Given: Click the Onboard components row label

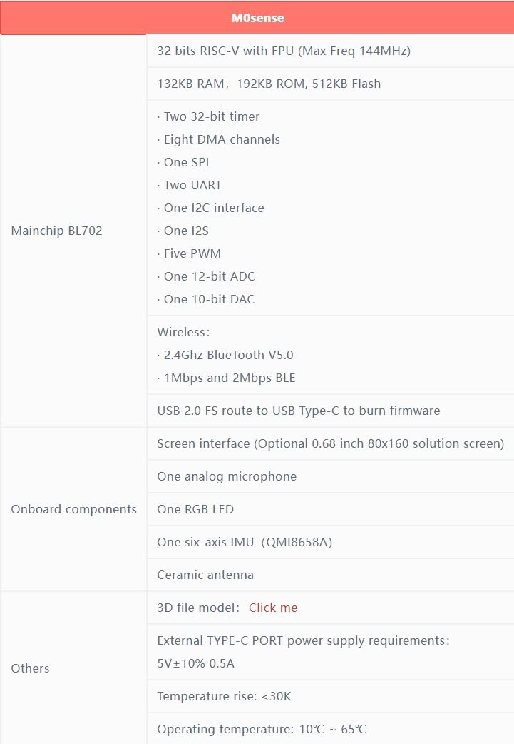Looking at the screenshot, I should coord(74,509).
